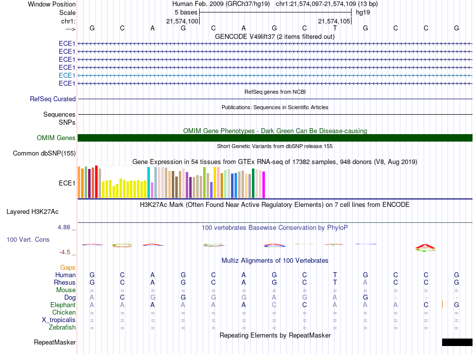Click the magenta bar in GTEx expression chart

point(264,184)
